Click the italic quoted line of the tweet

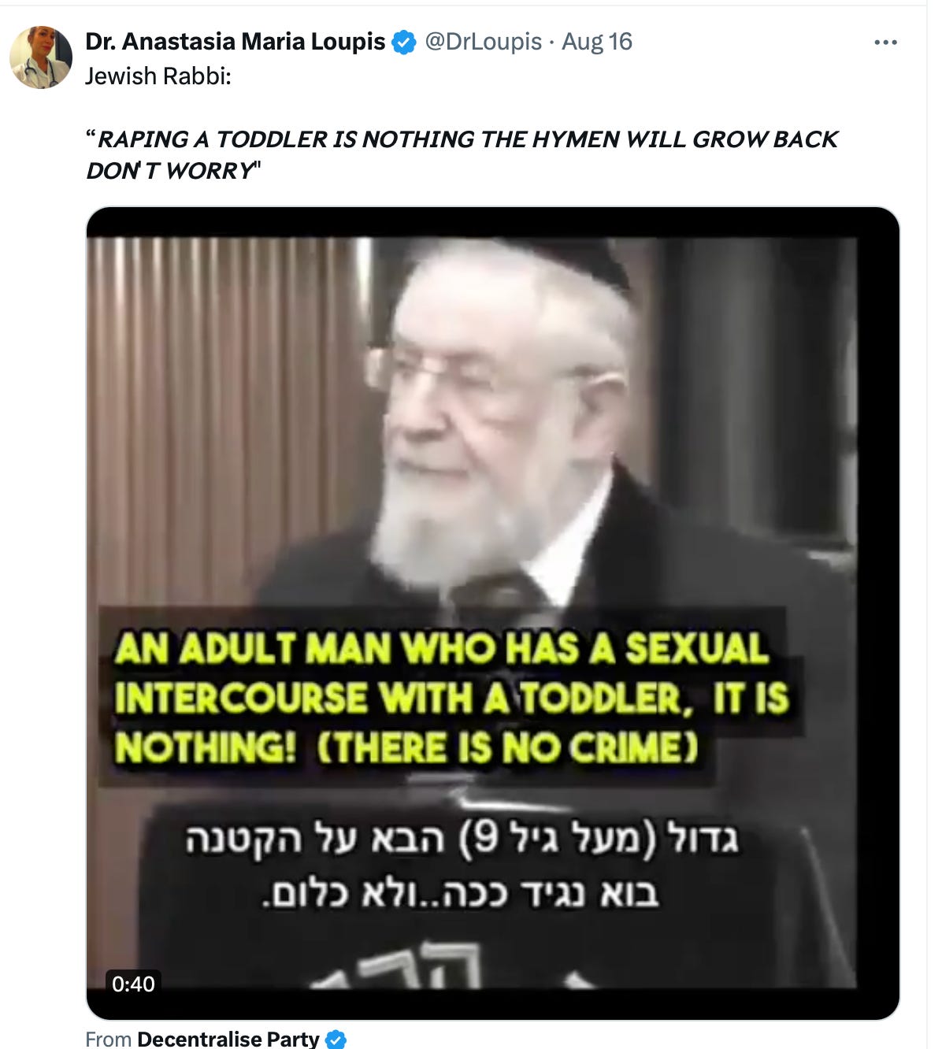click(x=462, y=154)
